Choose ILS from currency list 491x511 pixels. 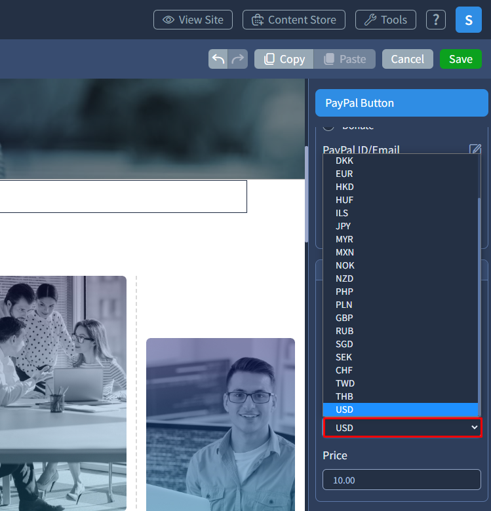[401, 213]
